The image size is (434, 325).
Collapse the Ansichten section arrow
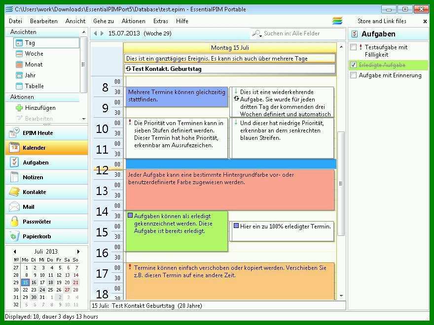pos(83,32)
